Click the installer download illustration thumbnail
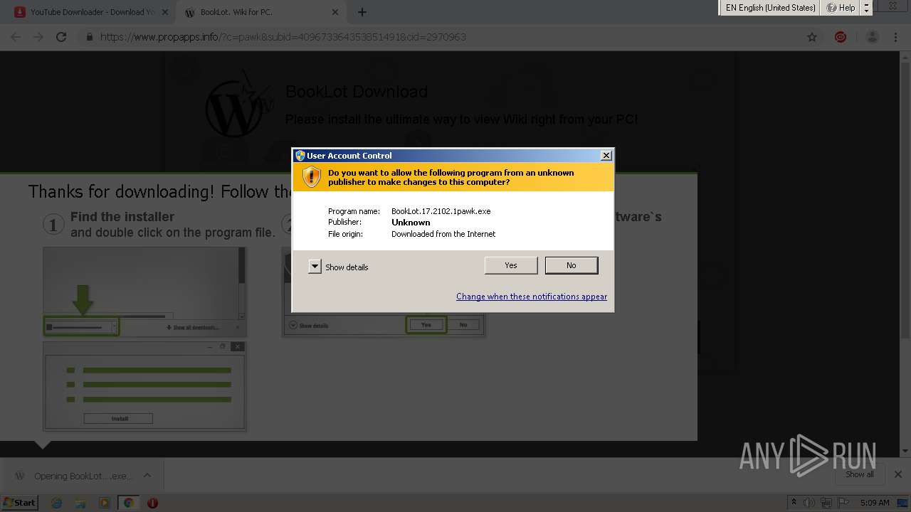This screenshot has height=512, width=911. tap(144, 292)
